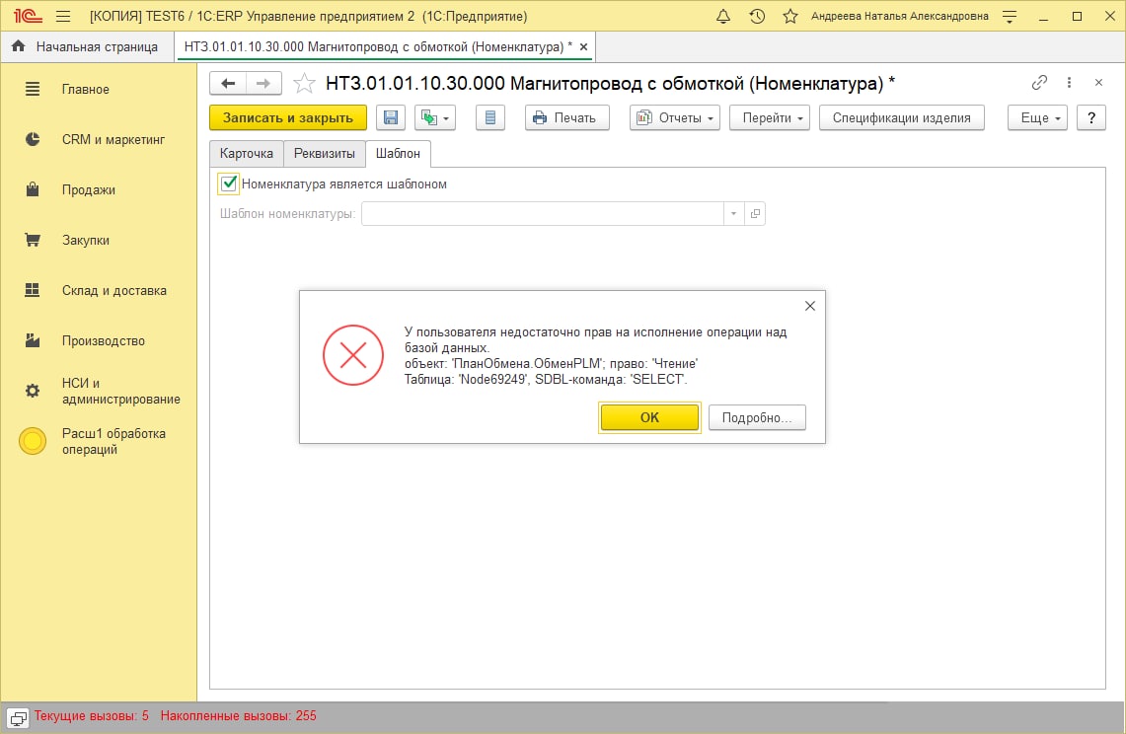The image size is (1126, 734).
Task: Open the Шаблон номенклатуры selected item button
Action: point(755,214)
